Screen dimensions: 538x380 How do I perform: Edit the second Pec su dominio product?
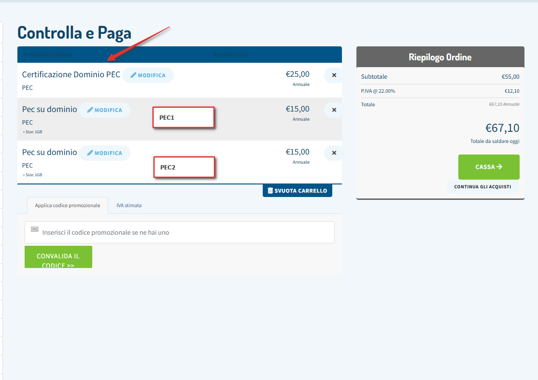(105, 153)
